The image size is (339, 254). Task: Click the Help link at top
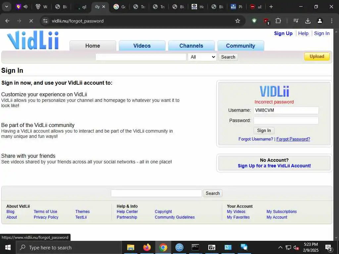click(x=303, y=33)
